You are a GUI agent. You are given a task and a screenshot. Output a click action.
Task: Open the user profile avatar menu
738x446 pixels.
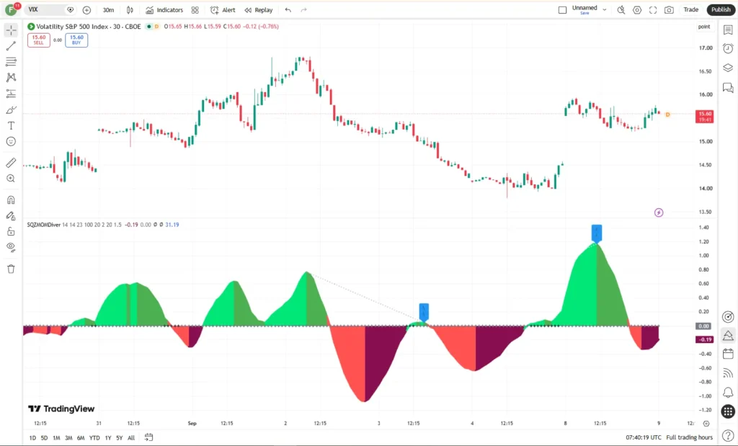tap(12, 9)
